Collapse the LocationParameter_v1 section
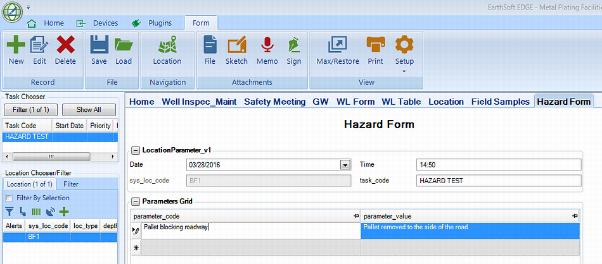602x264 pixels. click(135, 150)
